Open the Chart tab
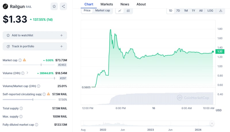This screenshot has height=132, width=230. [x=89, y=4]
